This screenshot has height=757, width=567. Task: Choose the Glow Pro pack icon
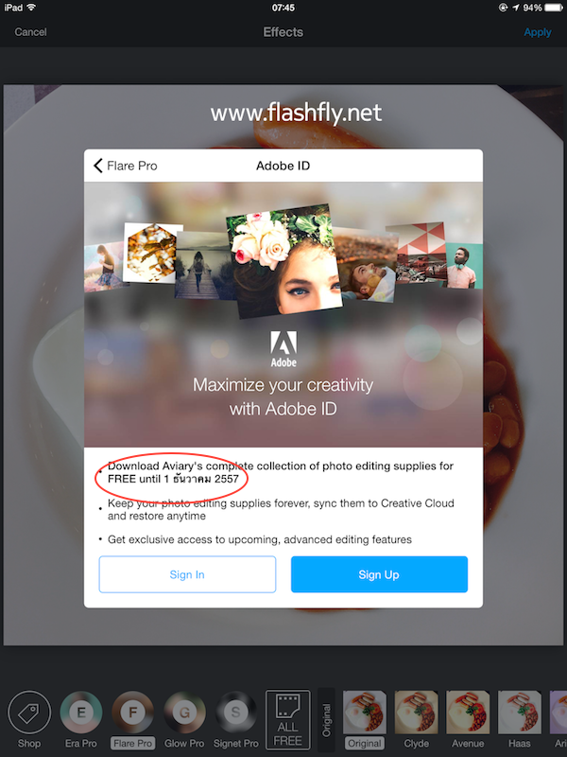coord(184,712)
